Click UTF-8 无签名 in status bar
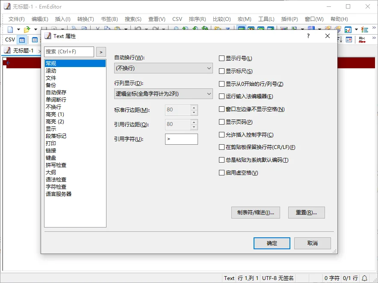 [278, 278]
